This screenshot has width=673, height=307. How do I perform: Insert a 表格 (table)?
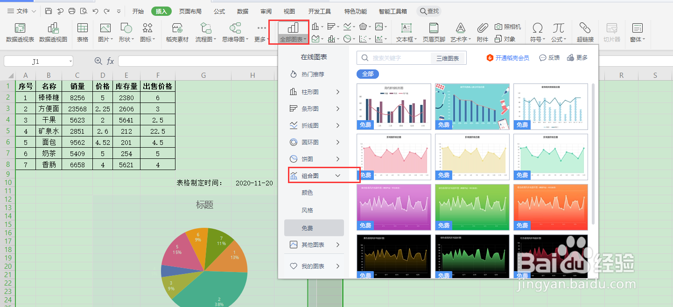coord(82,32)
